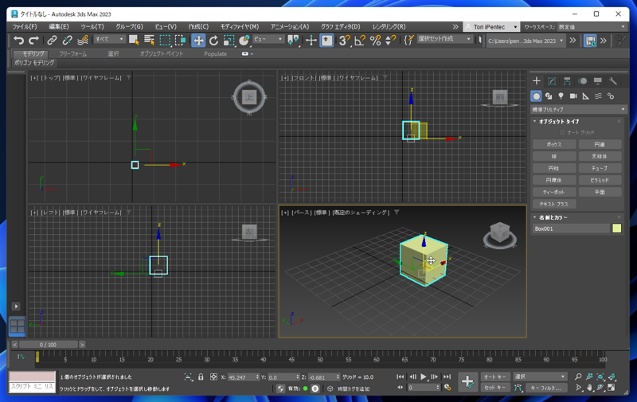Click the ティーポット primitive button
This screenshot has height=402, width=637.
[x=554, y=192]
